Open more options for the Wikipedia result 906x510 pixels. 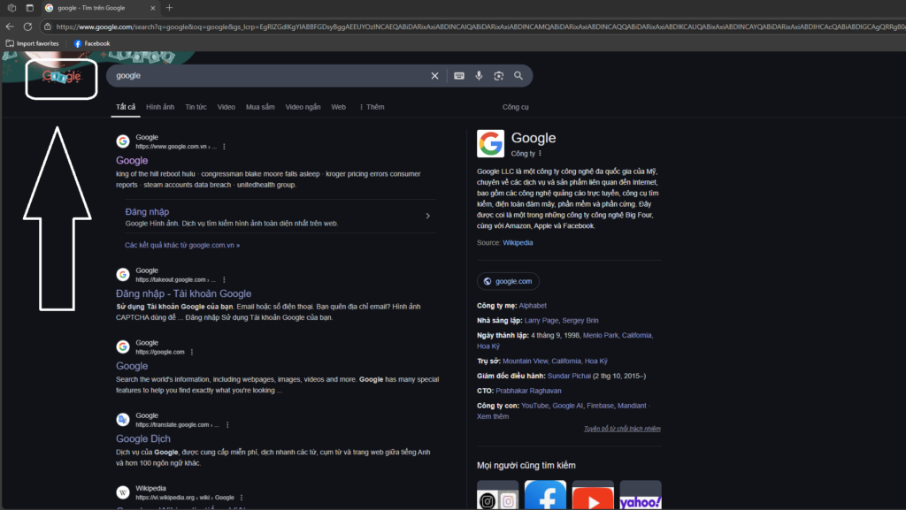point(242,498)
